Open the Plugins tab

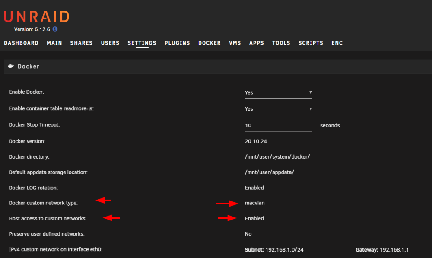(177, 43)
